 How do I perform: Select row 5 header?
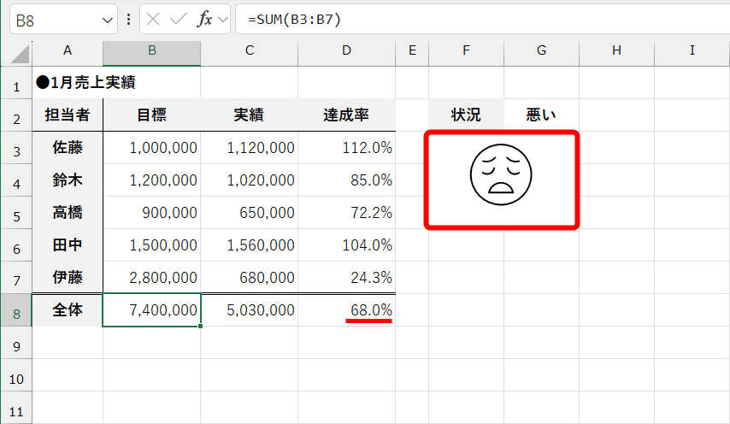pyautogui.click(x=16, y=213)
